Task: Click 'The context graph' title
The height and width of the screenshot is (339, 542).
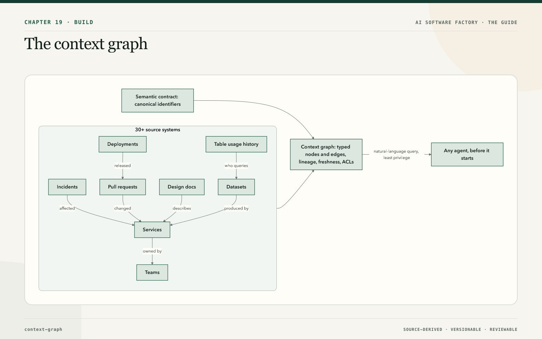Action: pyautogui.click(x=86, y=44)
